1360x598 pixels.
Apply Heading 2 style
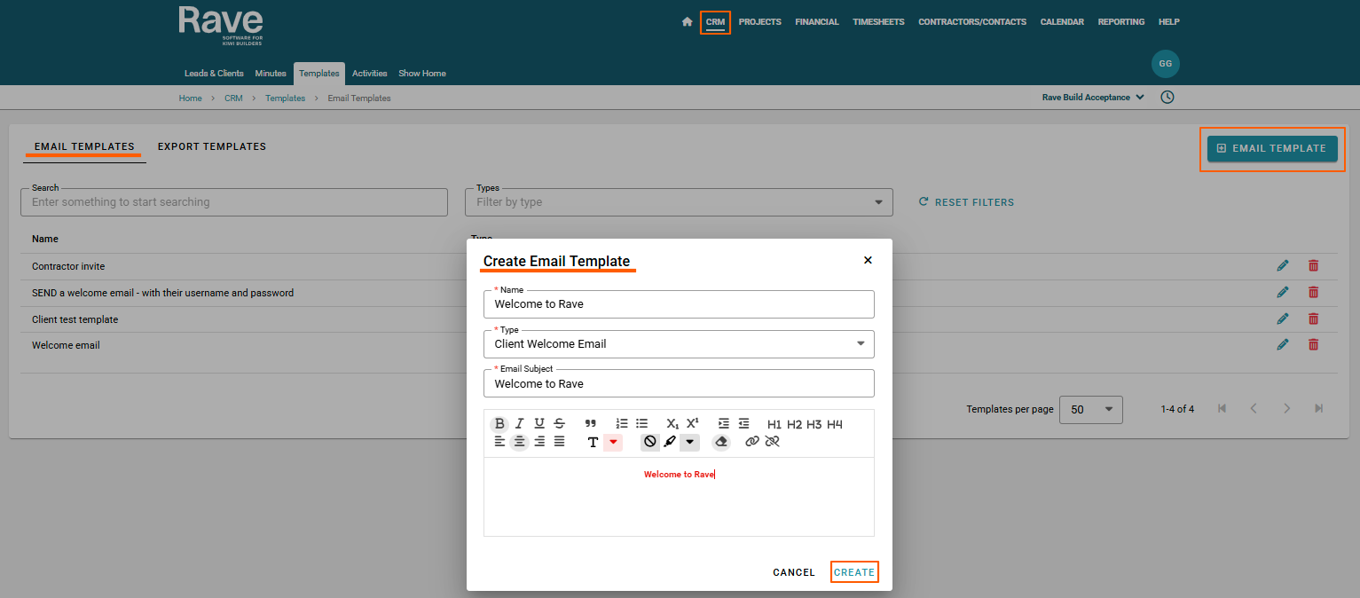(795, 424)
